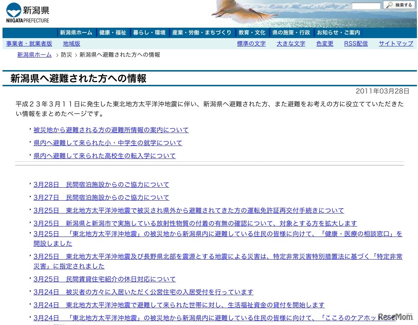Open the 健康・福祉 menu
This screenshot has width=418, height=325.
tap(112, 32)
